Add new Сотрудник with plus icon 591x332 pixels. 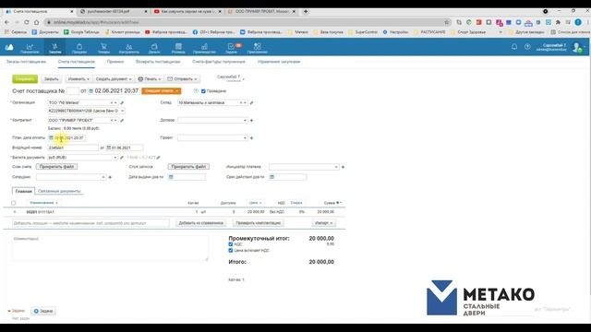coord(110,177)
